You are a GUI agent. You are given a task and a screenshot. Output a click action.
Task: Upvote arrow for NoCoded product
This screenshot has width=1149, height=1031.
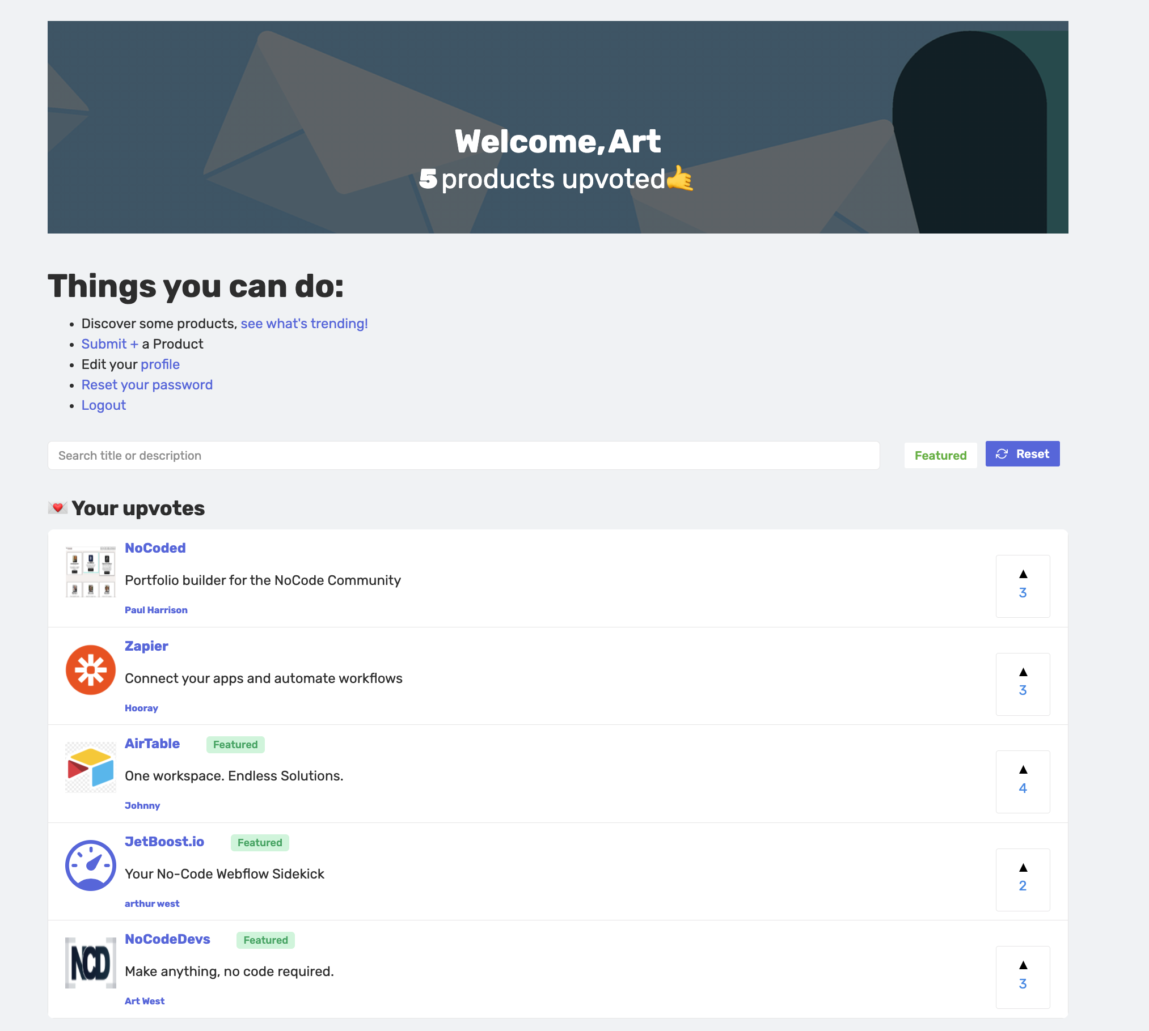click(x=1023, y=575)
